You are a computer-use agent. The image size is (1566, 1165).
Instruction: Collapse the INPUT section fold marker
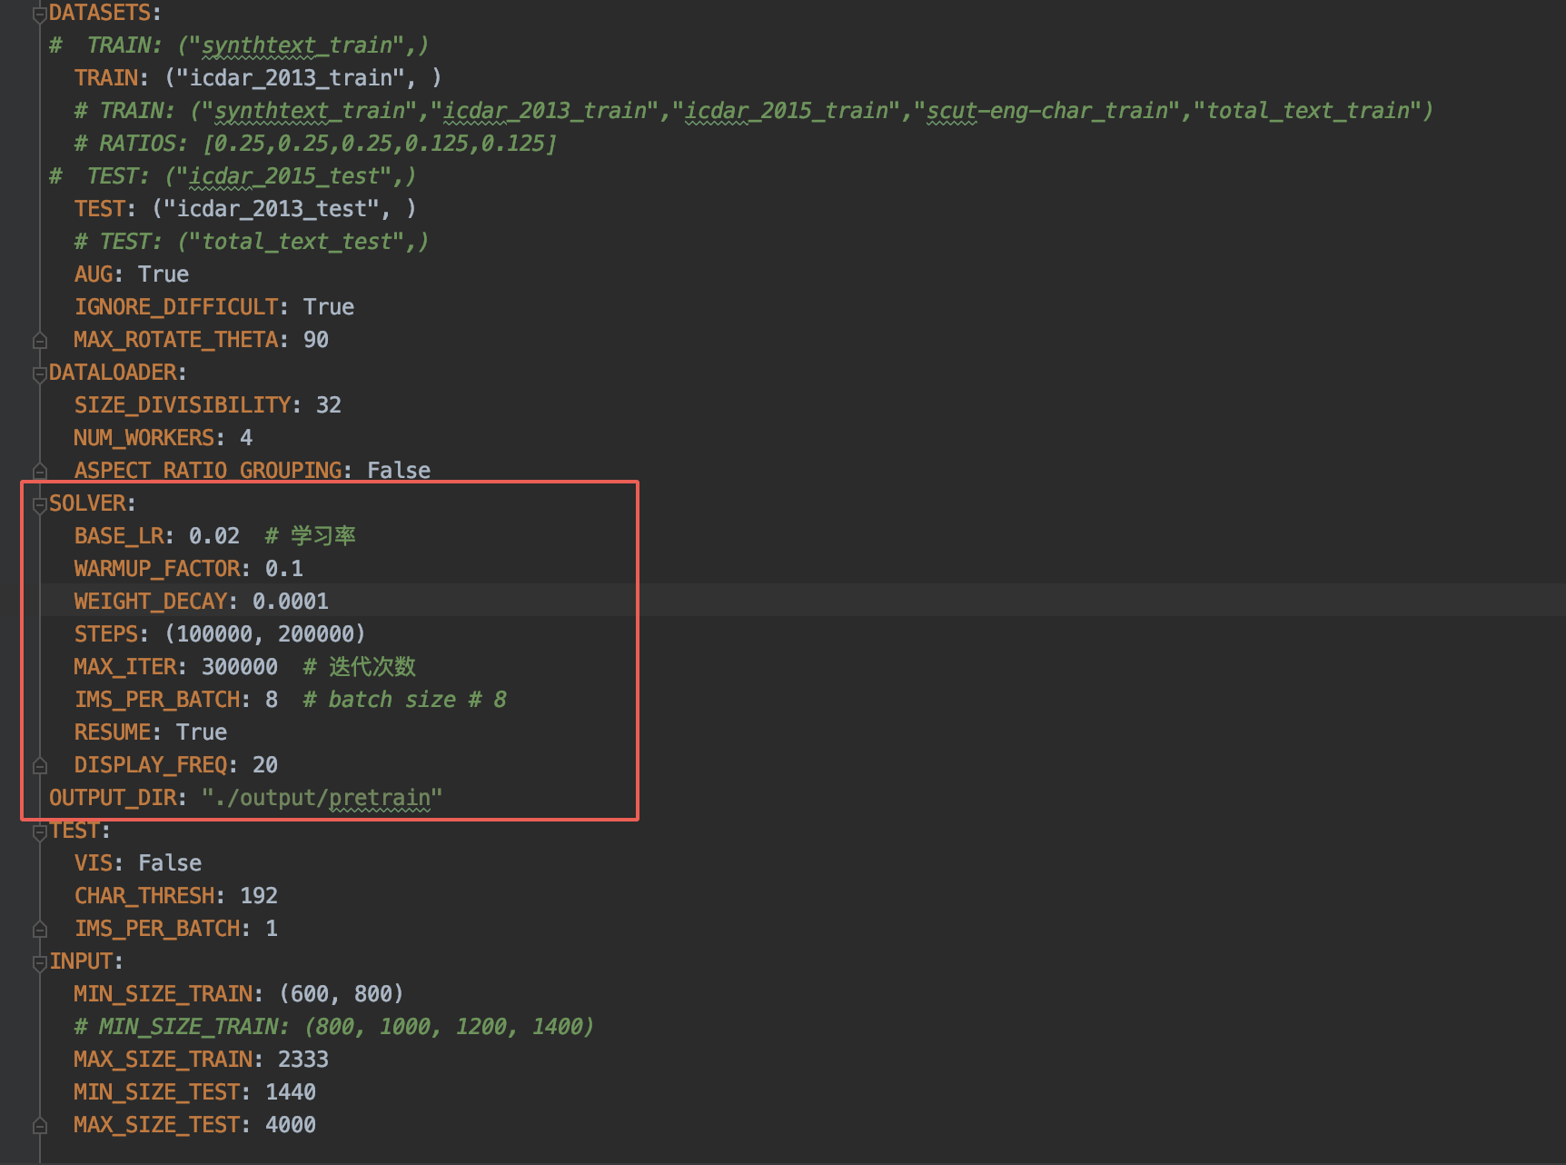(39, 962)
